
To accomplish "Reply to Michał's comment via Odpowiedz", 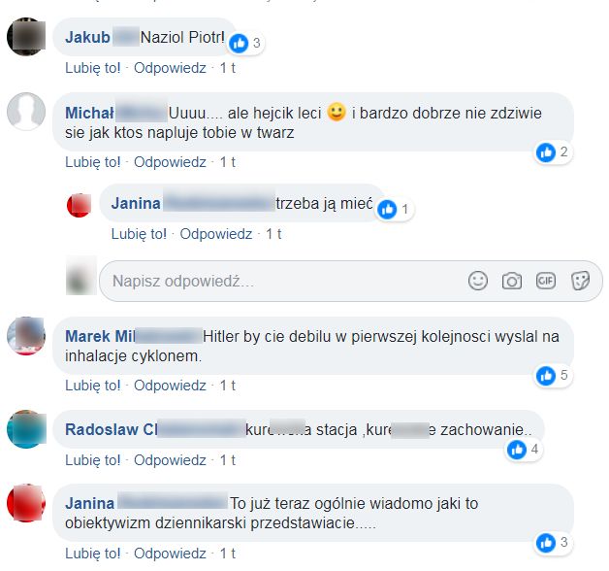I will click(x=170, y=162).
